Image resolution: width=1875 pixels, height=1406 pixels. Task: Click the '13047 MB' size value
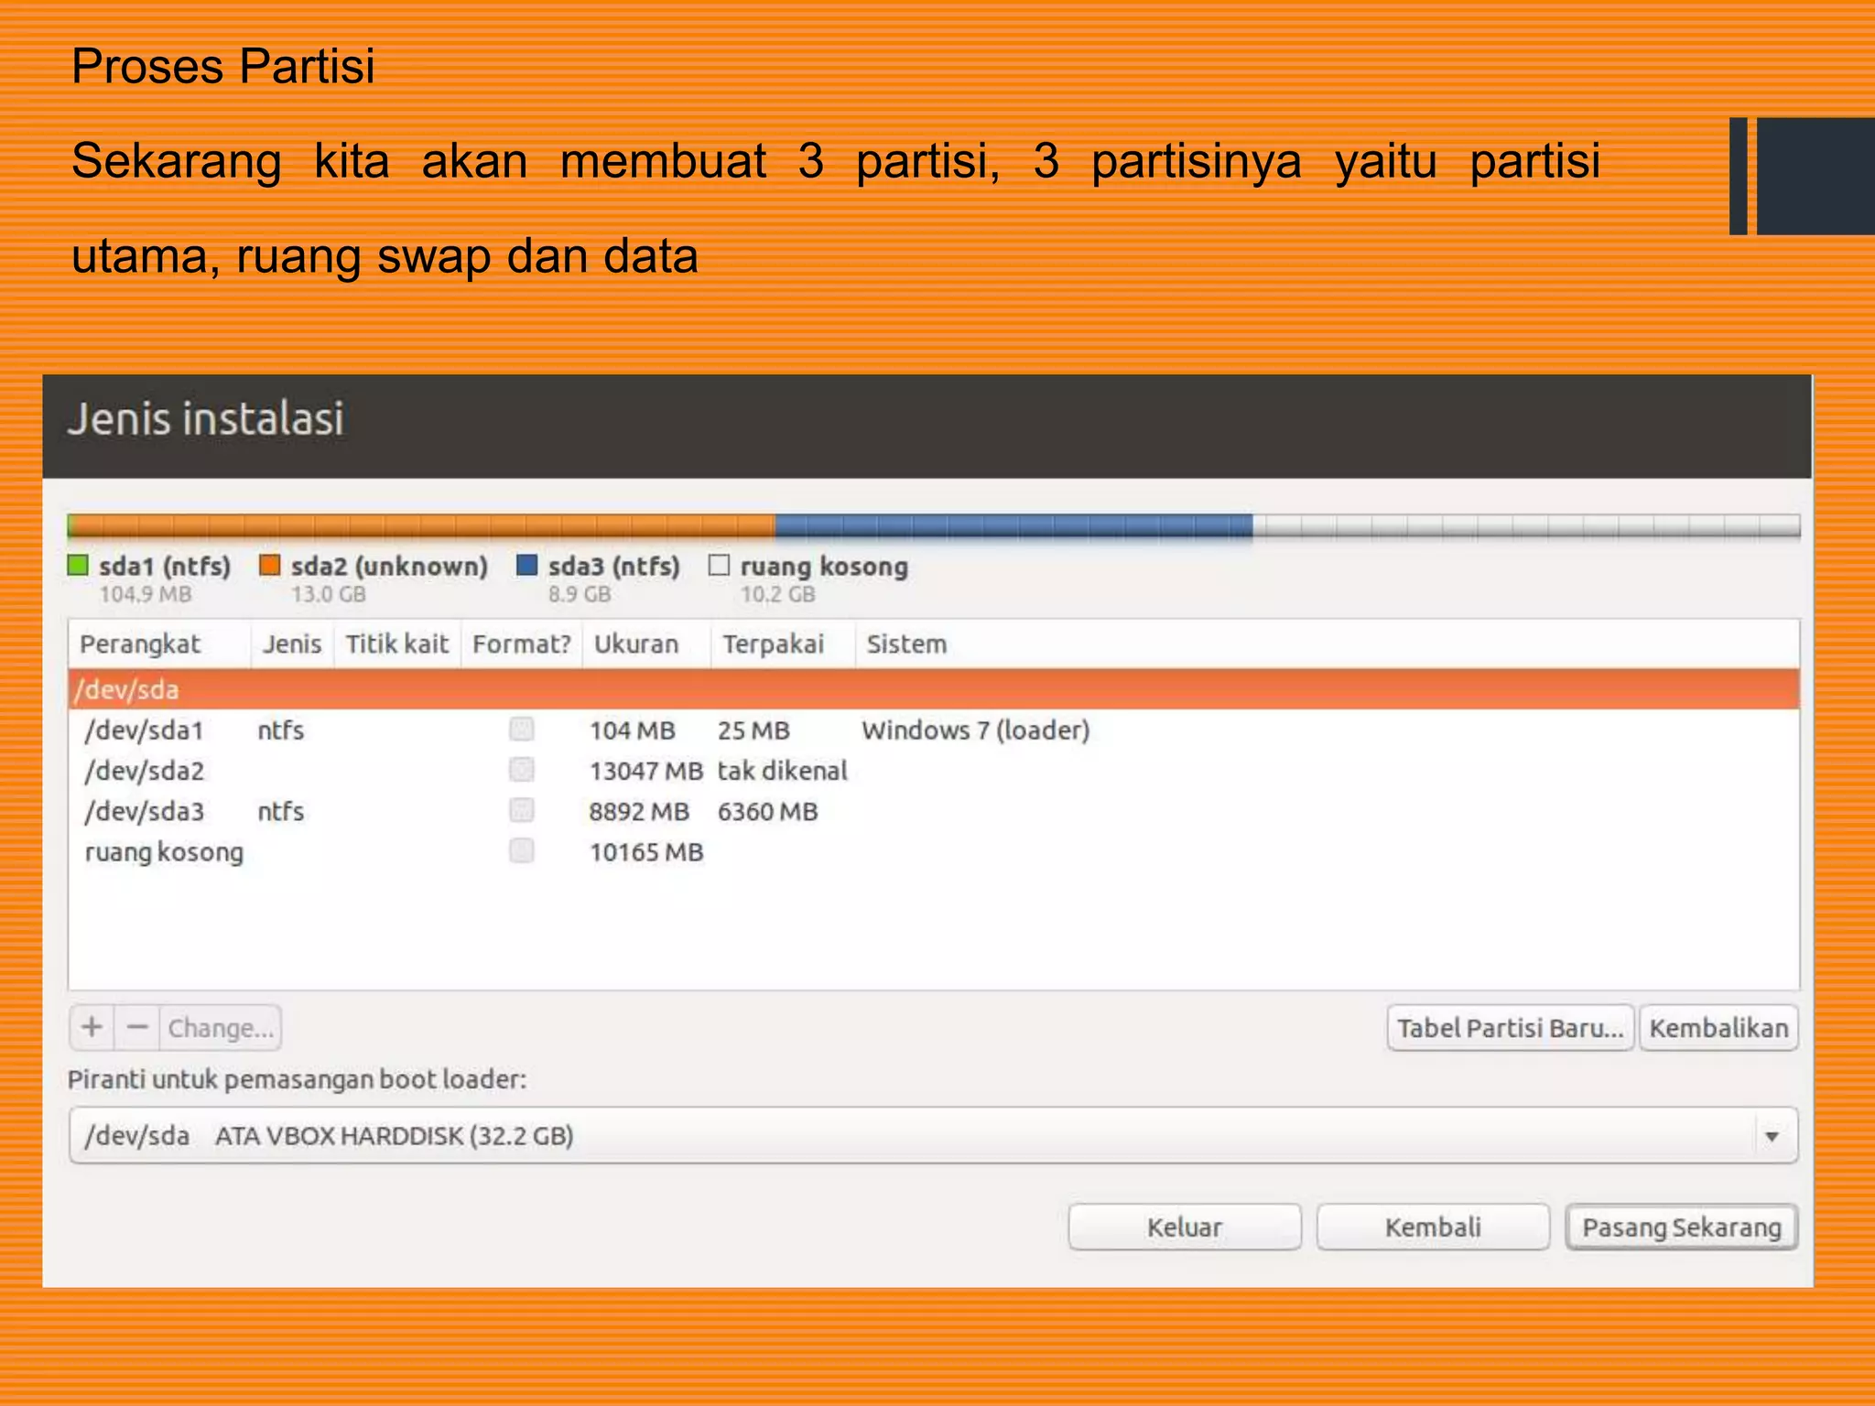tap(646, 771)
